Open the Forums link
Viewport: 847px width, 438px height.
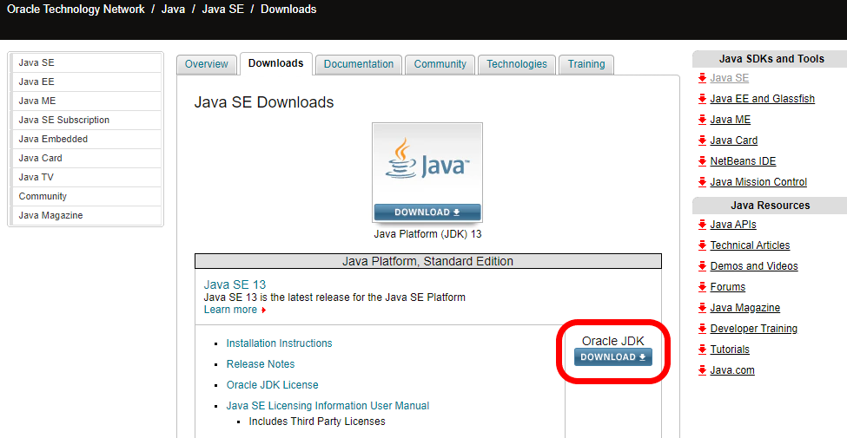728,287
